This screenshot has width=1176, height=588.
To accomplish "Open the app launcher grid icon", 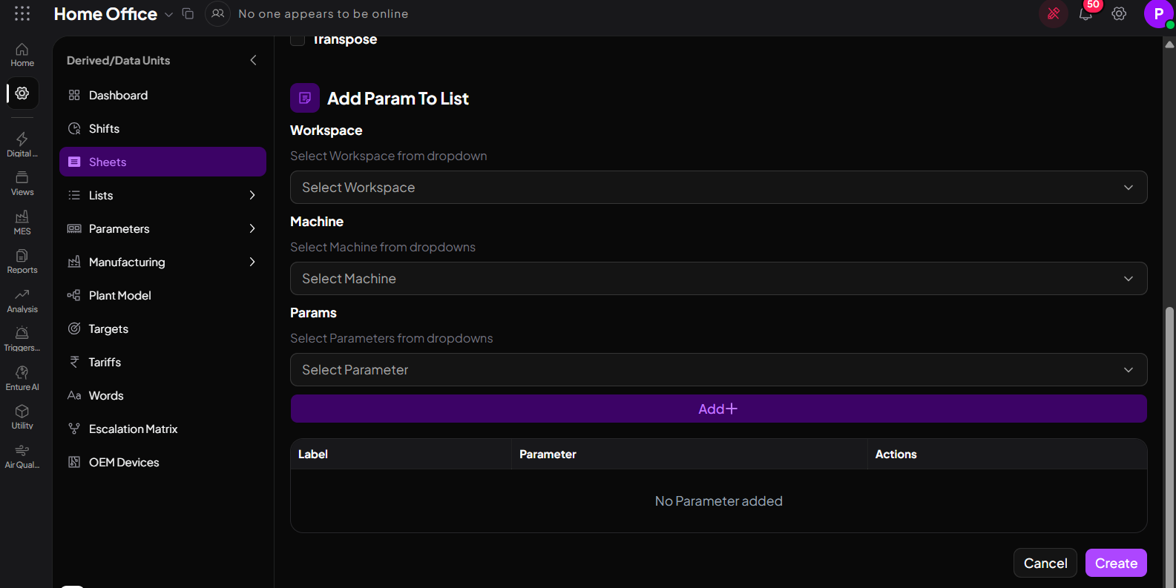I will point(22,13).
